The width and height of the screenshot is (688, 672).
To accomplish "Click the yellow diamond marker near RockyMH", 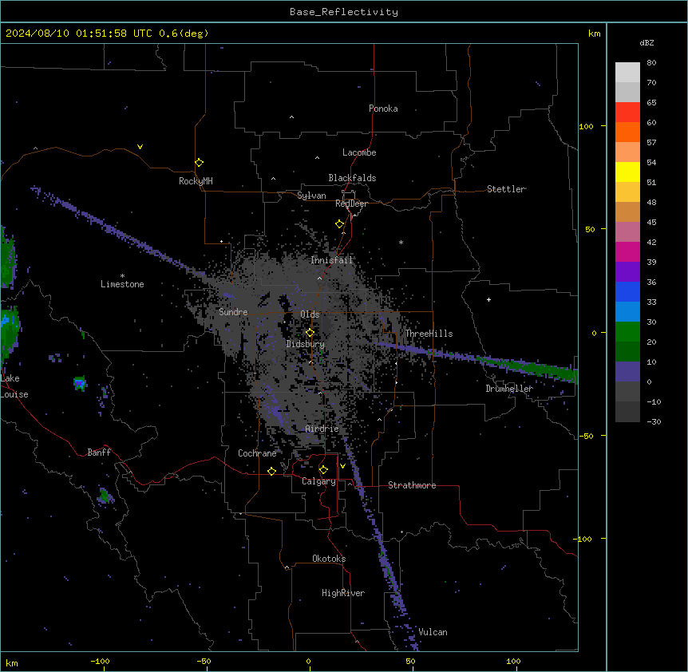I will pyautogui.click(x=199, y=163).
